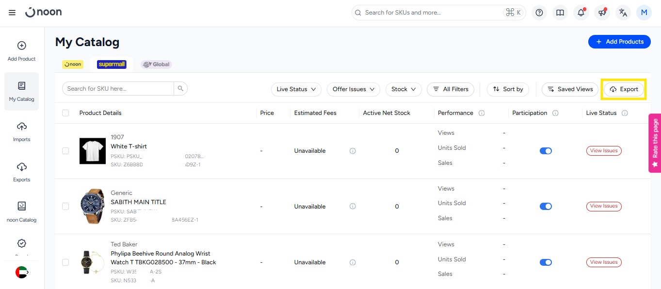Click the UAE flag country switcher
The width and height of the screenshot is (661, 289).
pyautogui.click(x=22, y=273)
